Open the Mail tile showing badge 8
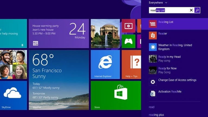Image resolution: width=208 pixels, height=117 pixels. [x=13, y=34]
